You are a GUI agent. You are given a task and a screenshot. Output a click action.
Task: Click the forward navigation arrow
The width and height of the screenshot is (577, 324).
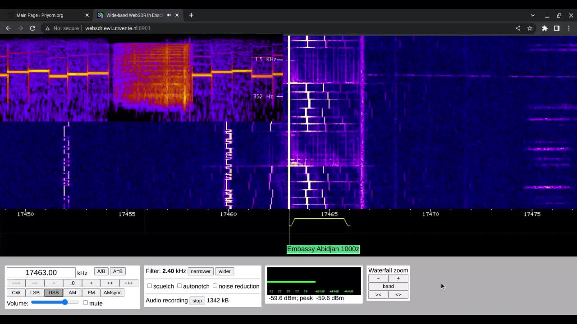[x=20, y=28]
